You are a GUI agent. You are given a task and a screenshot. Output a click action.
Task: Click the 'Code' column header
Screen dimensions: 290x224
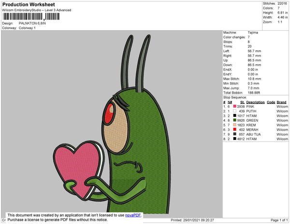coord(271,102)
